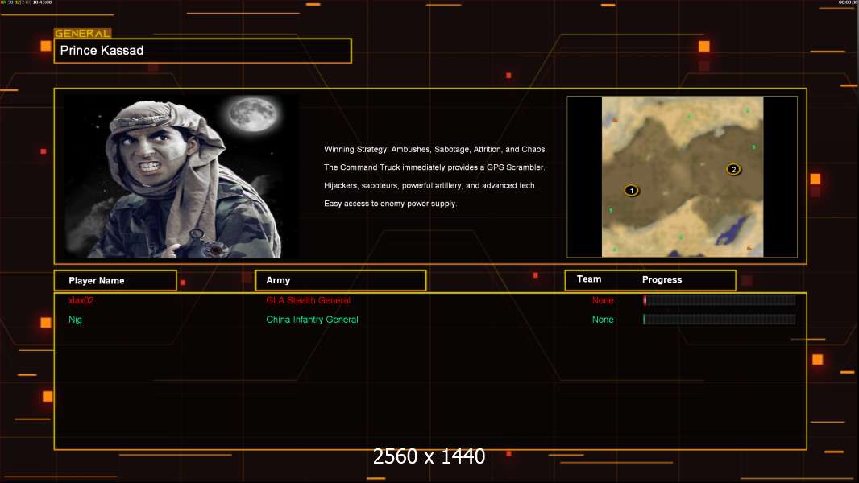Click start position marker 2 on the map
The height and width of the screenshot is (483, 859).
pyautogui.click(x=733, y=170)
